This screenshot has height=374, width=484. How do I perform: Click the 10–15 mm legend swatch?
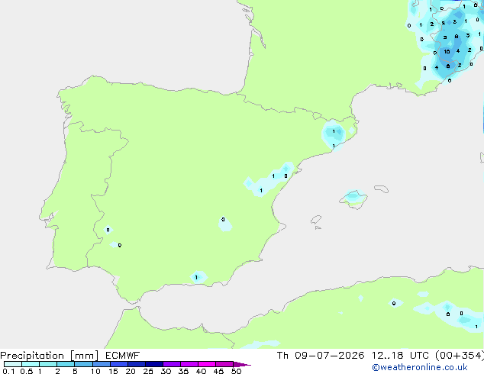[x=101, y=364]
